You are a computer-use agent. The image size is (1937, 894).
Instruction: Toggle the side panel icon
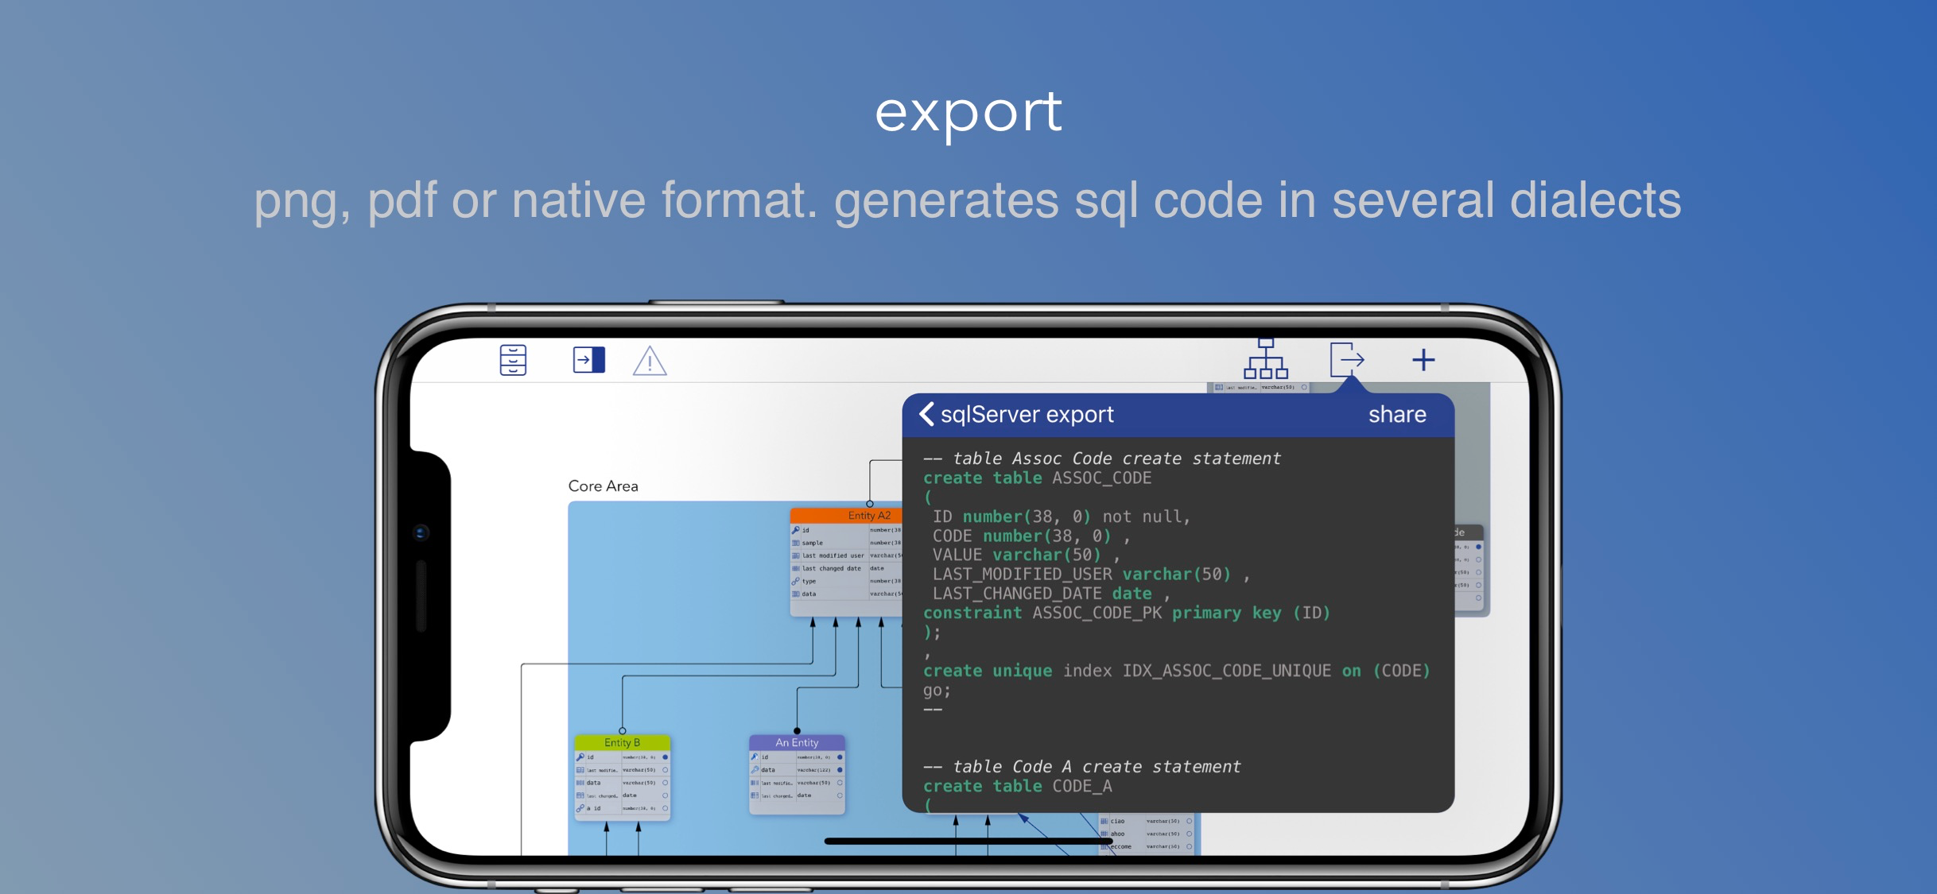click(588, 360)
